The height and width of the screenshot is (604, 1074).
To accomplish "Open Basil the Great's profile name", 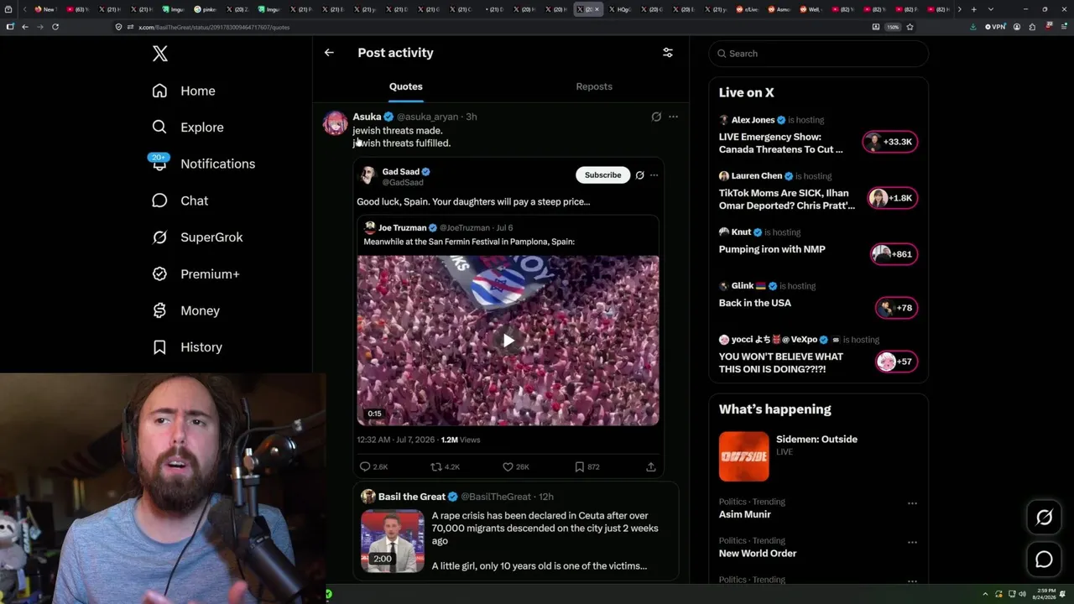I will point(412,497).
